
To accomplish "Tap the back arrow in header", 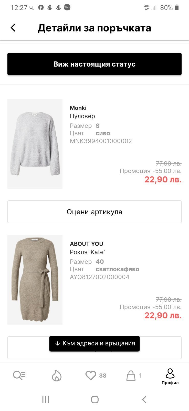I will pyautogui.click(x=13, y=28).
